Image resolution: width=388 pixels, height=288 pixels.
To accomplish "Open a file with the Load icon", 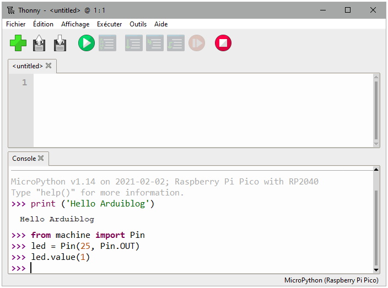I will tap(39, 43).
